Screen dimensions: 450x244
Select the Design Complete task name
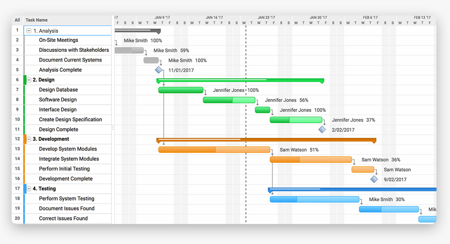pos(58,130)
